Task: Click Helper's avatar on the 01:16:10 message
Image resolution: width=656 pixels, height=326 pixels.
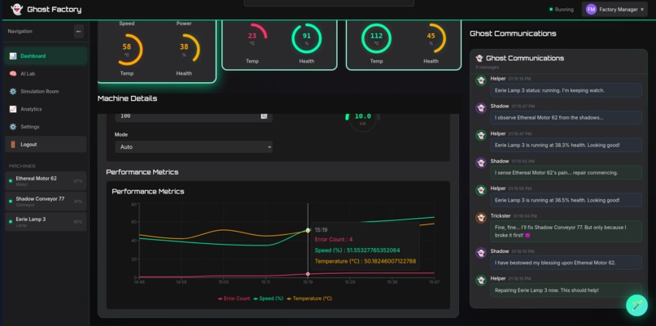Action: coord(481,280)
